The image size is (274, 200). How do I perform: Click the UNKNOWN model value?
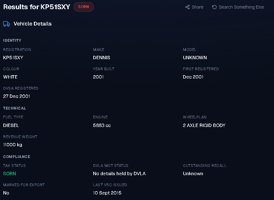[195, 58]
